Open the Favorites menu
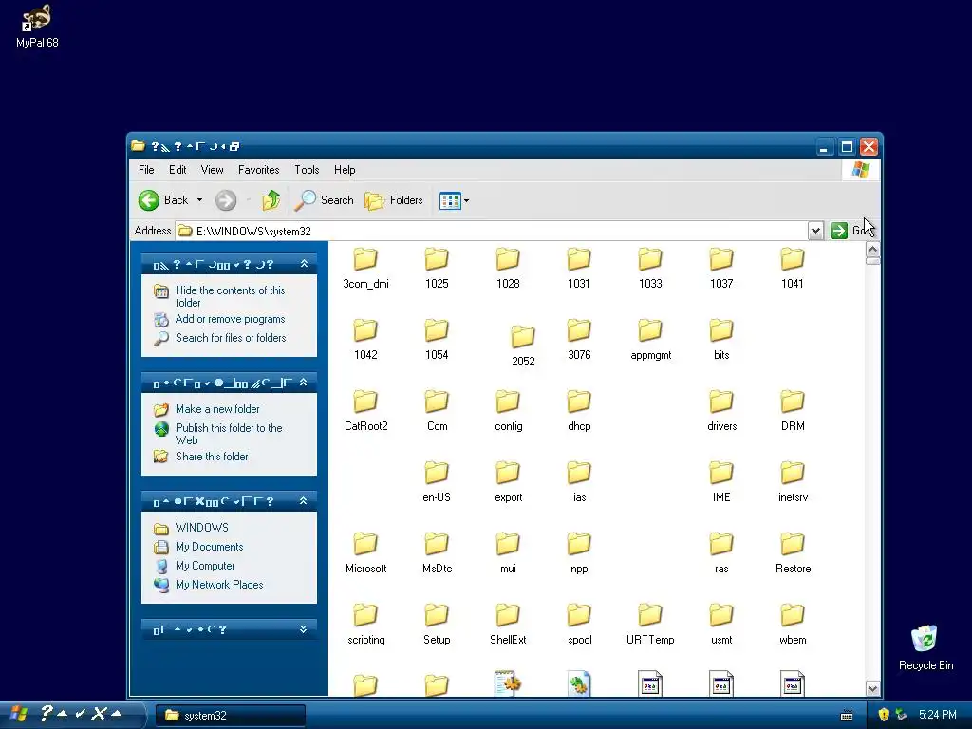Screen dimensions: 972x729 click(x=258, y=169)
